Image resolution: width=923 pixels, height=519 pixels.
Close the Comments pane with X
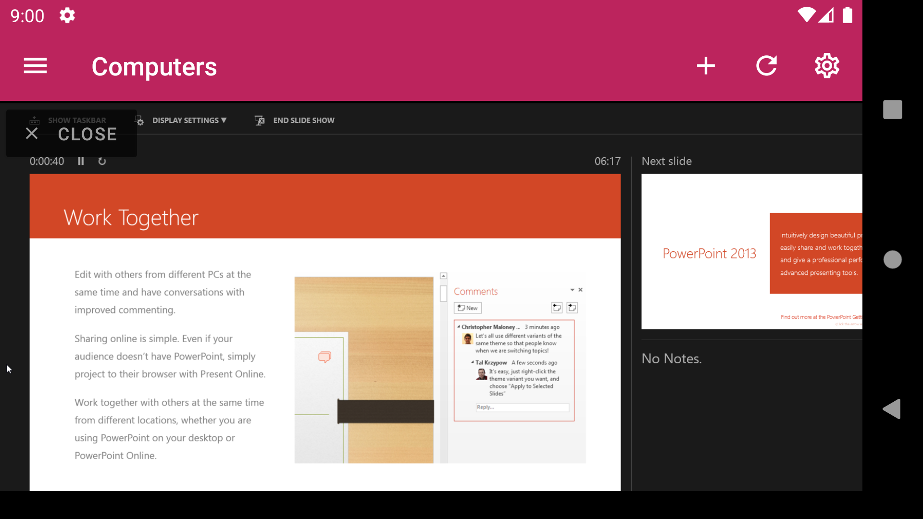click(x=580, y=290)
